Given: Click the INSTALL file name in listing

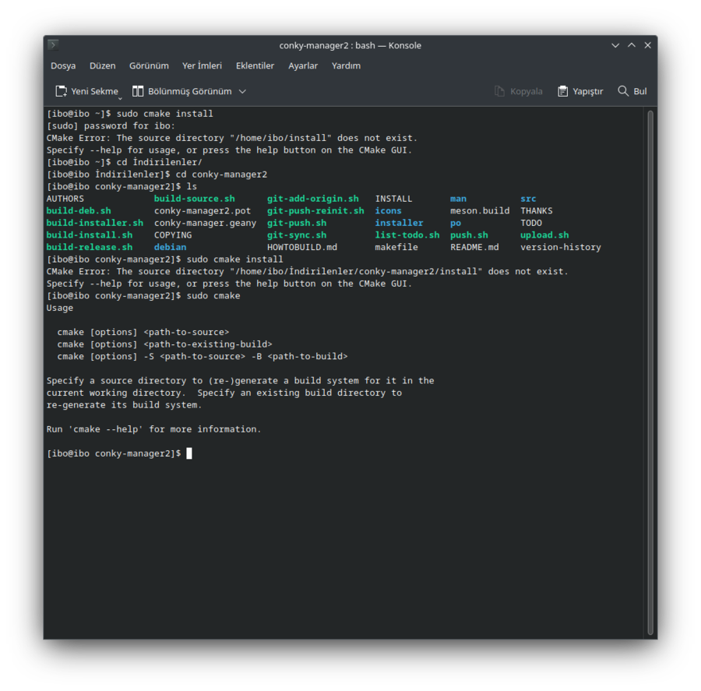Looking at the screenshot, I should (393, 199).
